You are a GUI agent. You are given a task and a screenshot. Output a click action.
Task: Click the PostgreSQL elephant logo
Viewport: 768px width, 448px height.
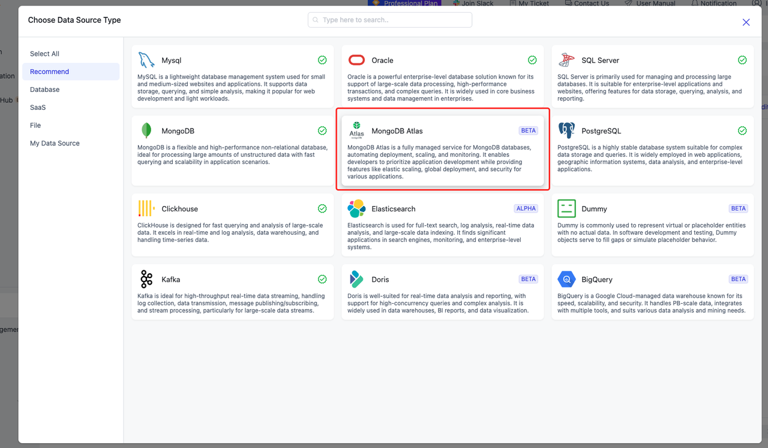(566, 130)
